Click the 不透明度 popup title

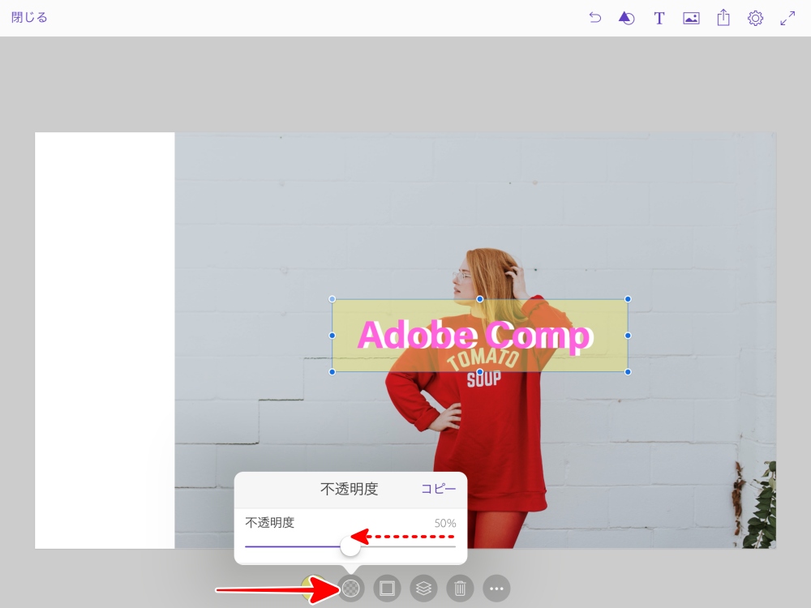(x=350, y=489)
